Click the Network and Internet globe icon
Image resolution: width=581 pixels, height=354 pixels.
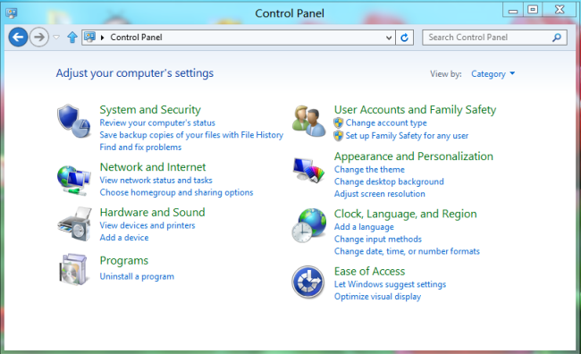point(73,181)
